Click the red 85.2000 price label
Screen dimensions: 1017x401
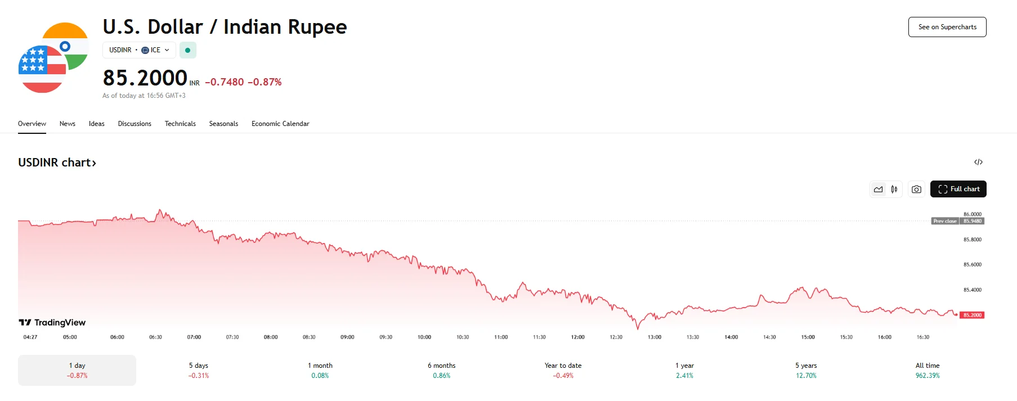coord(972,315)
